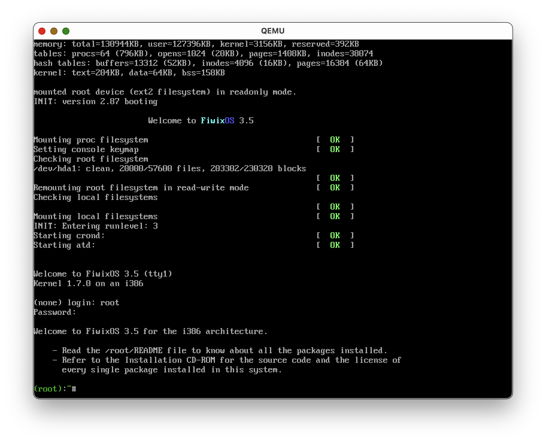Click OK status beside Setting console keymap

[335, 149]
